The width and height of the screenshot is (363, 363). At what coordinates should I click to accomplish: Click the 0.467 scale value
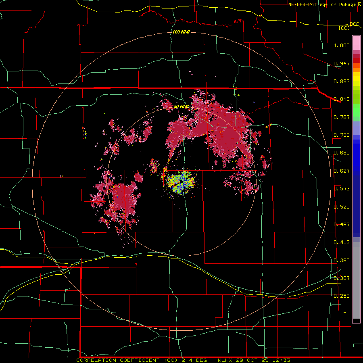[342, 225]
